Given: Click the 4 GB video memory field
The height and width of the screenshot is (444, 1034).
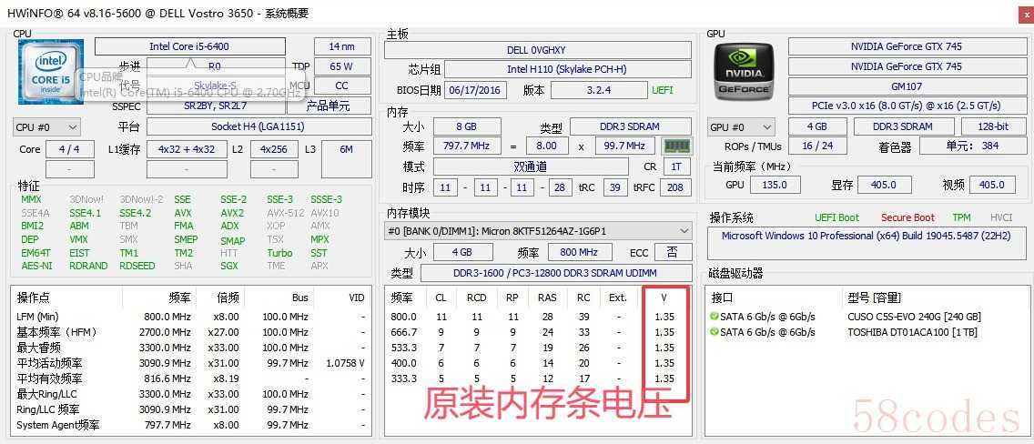Looking at the screenshot, I should click(x=816, y=126).
